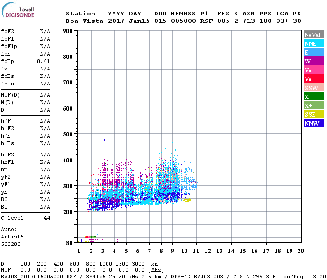Pick the SSE yellow legend swatch
Viewport: 327px width, 280px height.
314,114
